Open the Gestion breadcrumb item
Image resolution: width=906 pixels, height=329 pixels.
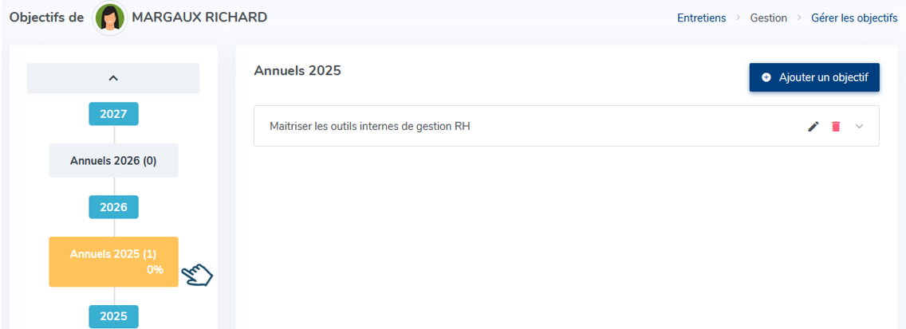coord(769,18)
